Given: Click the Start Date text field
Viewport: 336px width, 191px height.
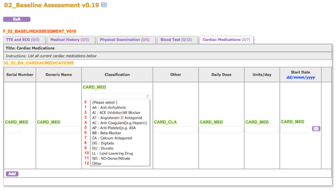Looking at the screenshot, I should [x=296, y=130].
